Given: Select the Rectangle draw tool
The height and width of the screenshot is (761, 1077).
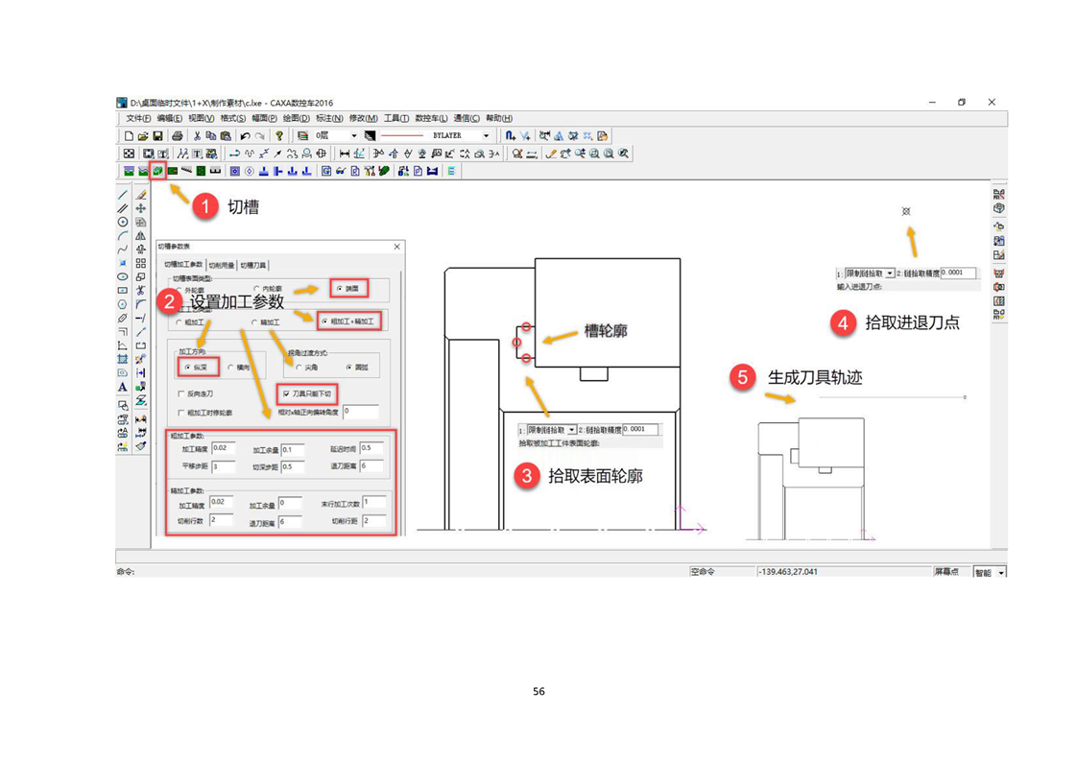Looking at the screenshot, I should [122, 291].
